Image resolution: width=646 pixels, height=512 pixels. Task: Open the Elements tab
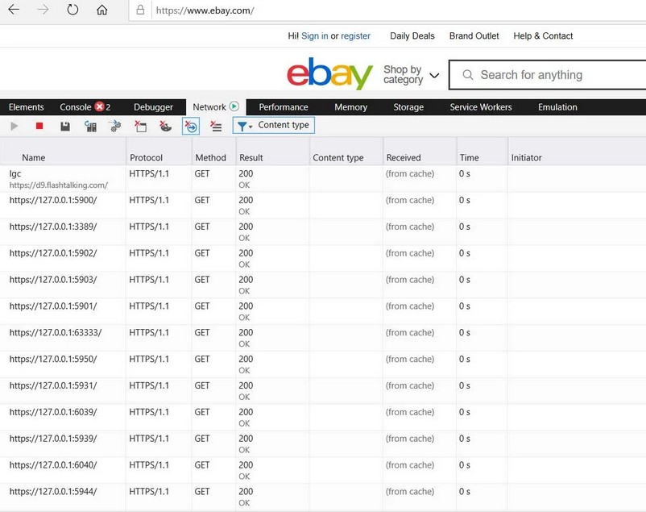point(27,107)
